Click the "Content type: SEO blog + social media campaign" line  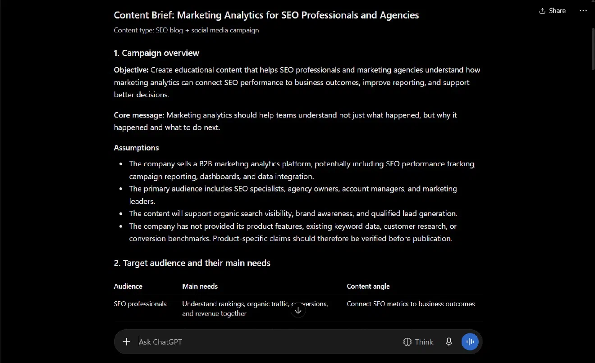click(x=186, y=30)
